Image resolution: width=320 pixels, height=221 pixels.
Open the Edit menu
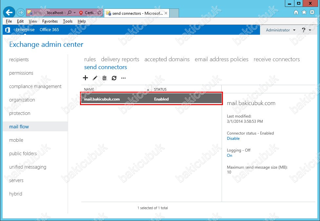(20, 21)
